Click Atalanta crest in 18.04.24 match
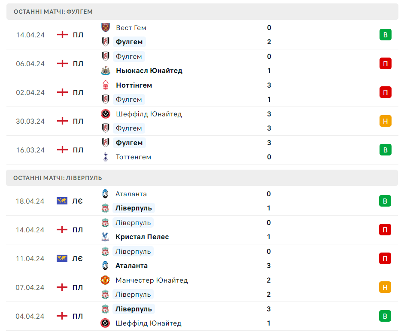404x332 pixels. click(105, 194)
